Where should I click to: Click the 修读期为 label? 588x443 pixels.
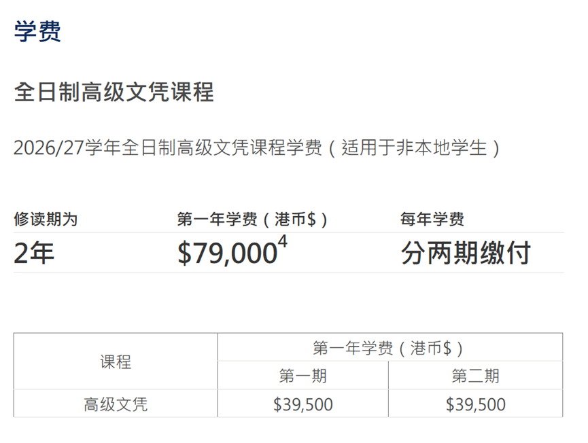pyautogui.click(x=46, y=219)
